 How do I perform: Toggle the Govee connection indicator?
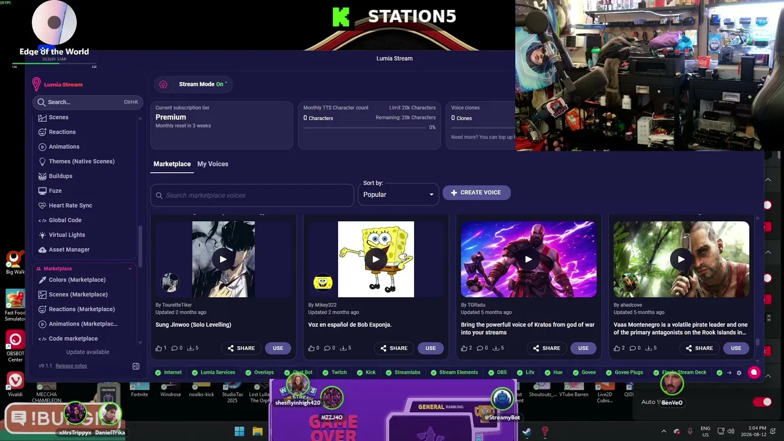584,372
